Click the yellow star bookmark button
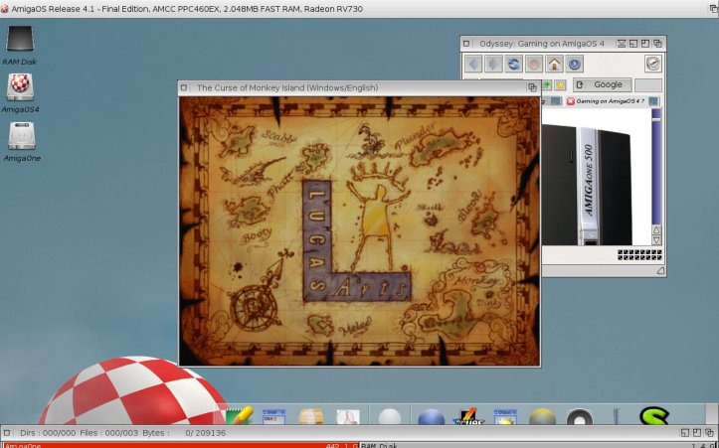Image resolution: width=719 pixels, height=448 pixels. (x=560, y=85)
